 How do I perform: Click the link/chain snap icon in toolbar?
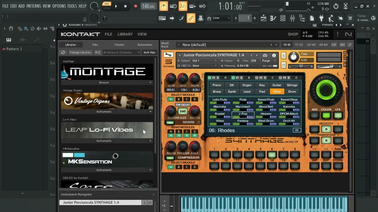coord(191,18)
